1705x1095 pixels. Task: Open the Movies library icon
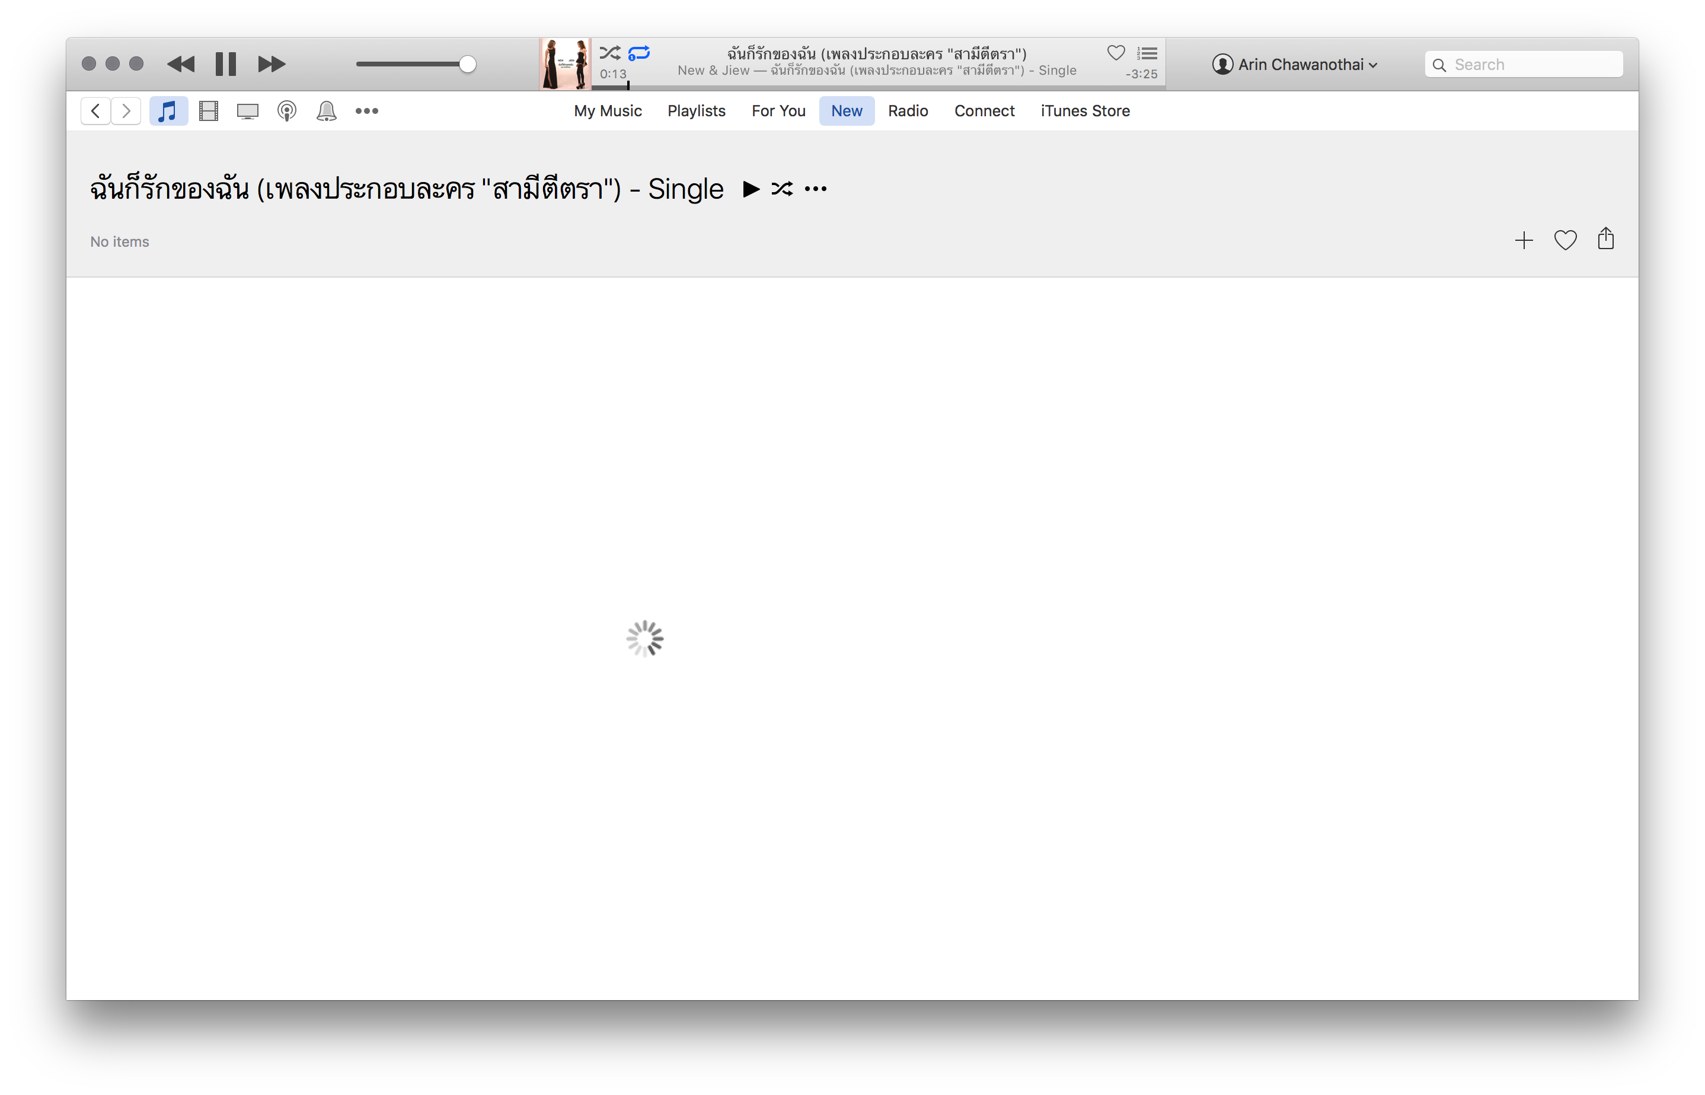click(208, 111)
